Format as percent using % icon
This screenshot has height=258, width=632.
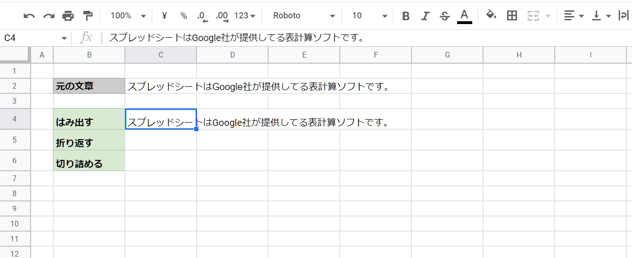(184, 16)
